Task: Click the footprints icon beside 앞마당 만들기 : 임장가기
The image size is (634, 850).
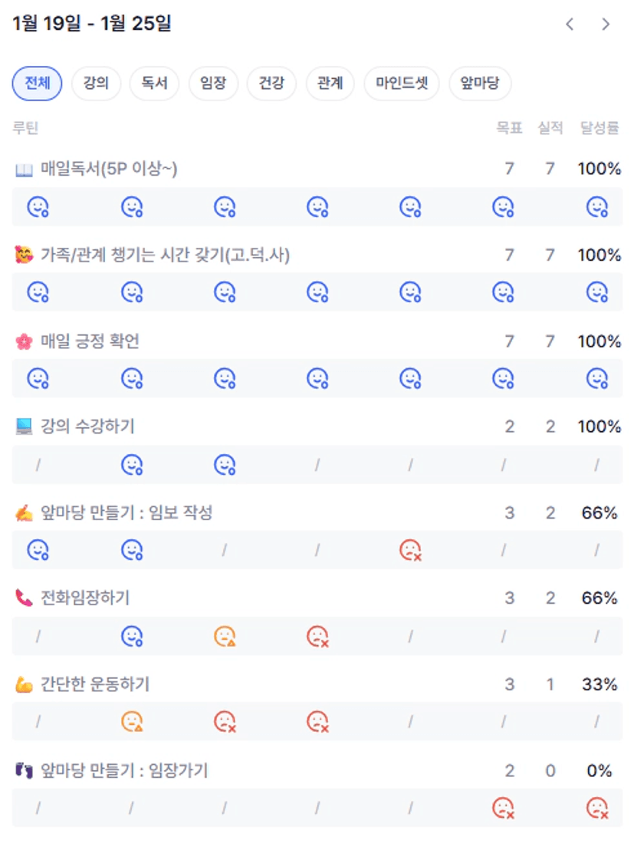Action: coord(25,770)
